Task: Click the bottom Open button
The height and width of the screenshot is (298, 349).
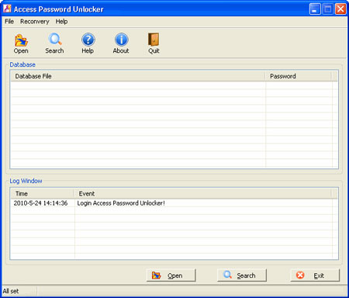Action: click(171, 275)
